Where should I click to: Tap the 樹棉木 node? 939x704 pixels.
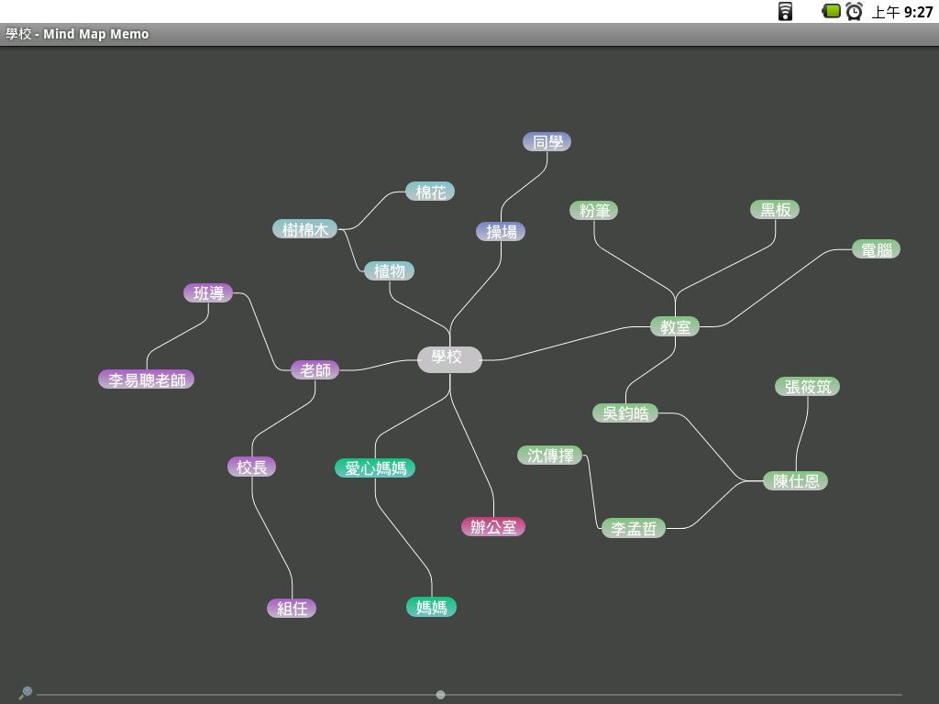(305, 229)
